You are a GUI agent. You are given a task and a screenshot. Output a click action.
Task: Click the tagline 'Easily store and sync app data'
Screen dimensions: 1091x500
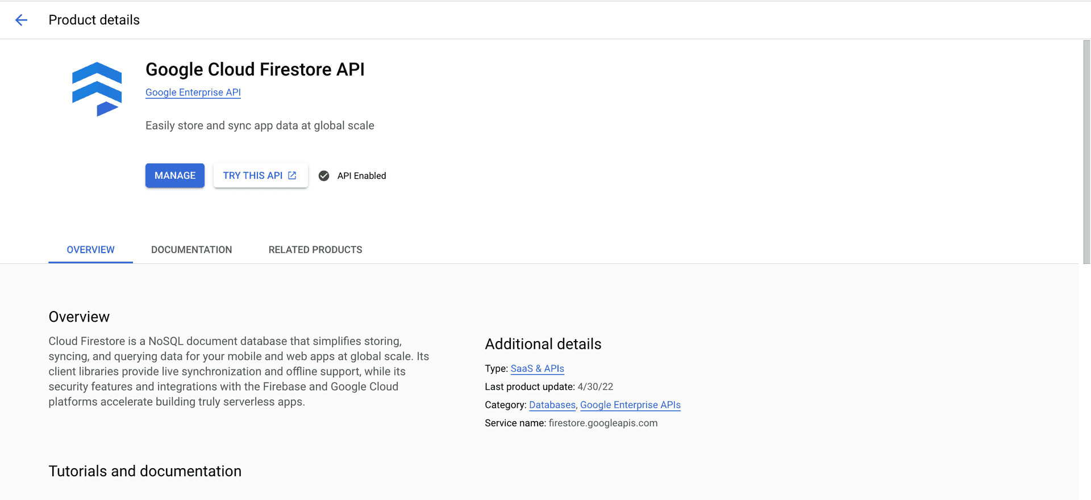click(x=260, y=125)
